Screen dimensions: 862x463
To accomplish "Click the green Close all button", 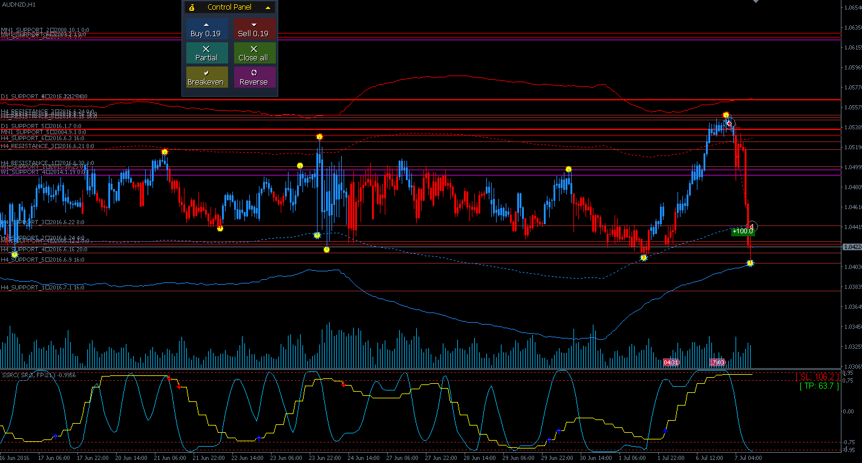I will [254, 53].
